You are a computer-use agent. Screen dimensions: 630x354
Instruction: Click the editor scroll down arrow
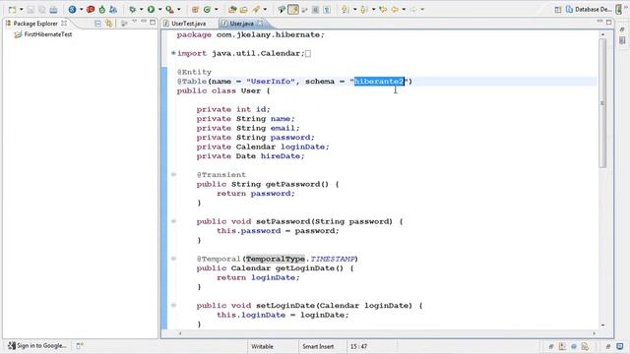602,325
